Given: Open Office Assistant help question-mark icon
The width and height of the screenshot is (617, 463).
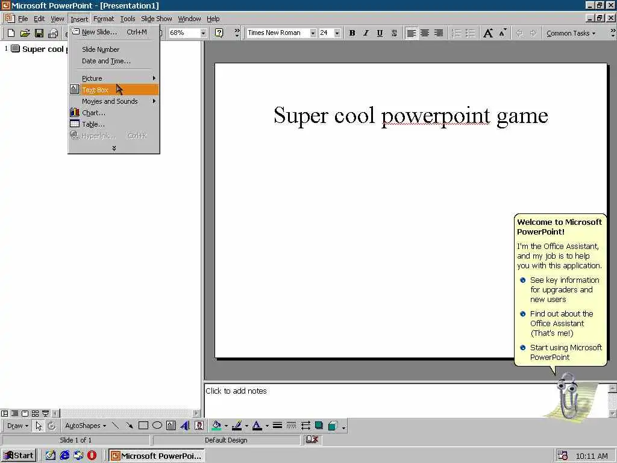Looking at the screenshot, I should point(219,33).
